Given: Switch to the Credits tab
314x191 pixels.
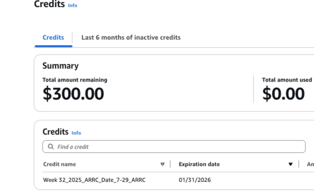Looking at the screenshot, I should click(53, 37).
